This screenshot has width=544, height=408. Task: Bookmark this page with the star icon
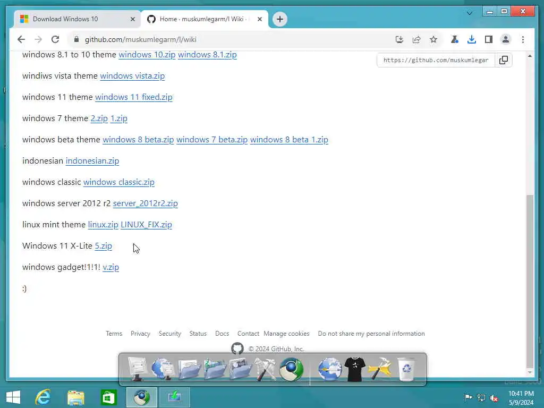coord(433,39)
